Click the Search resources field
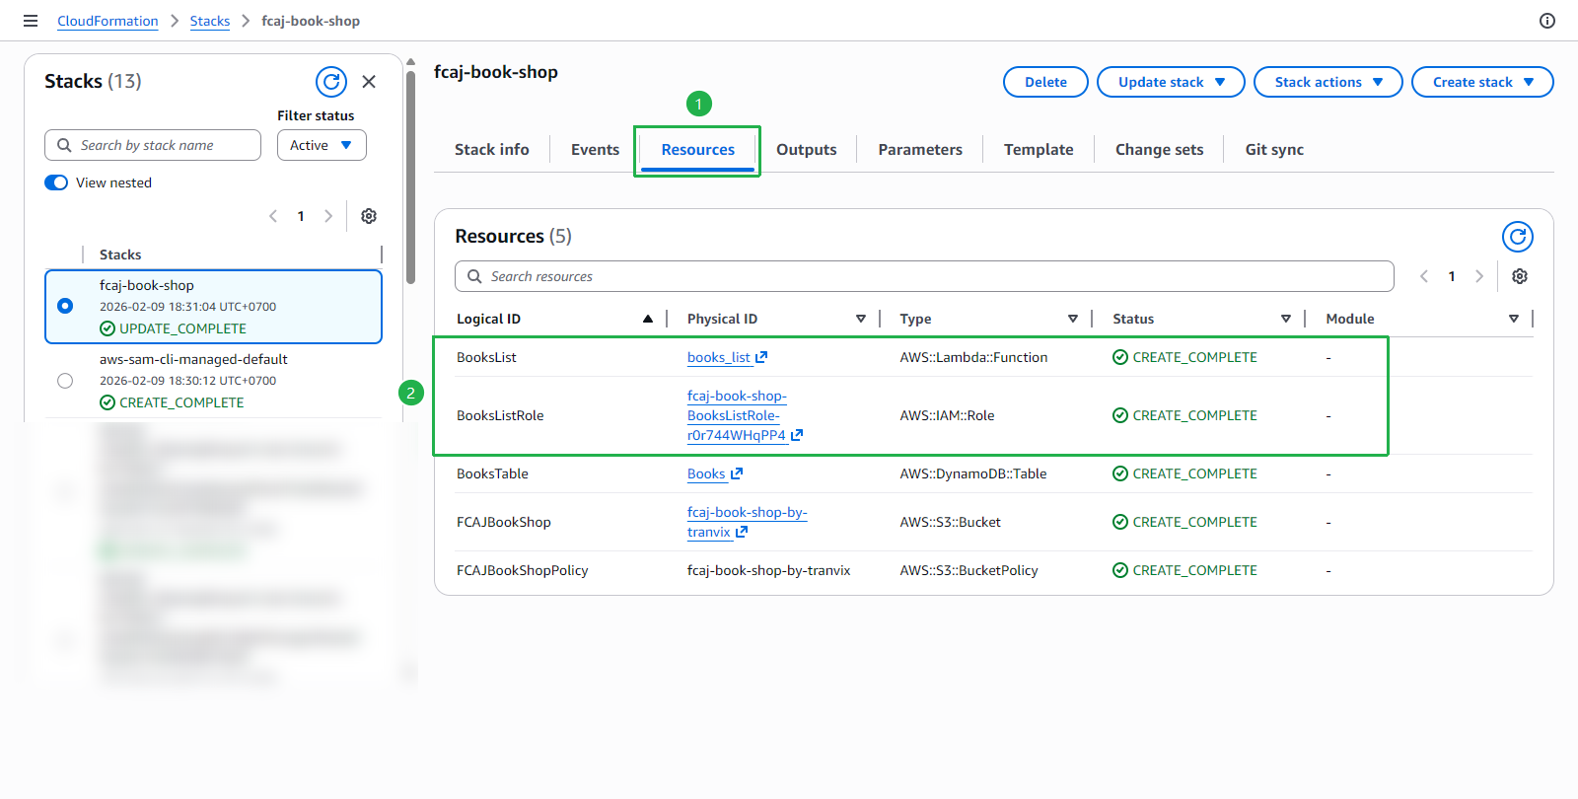Viewport: 1578px width, 799px height. tap(924, 276)
